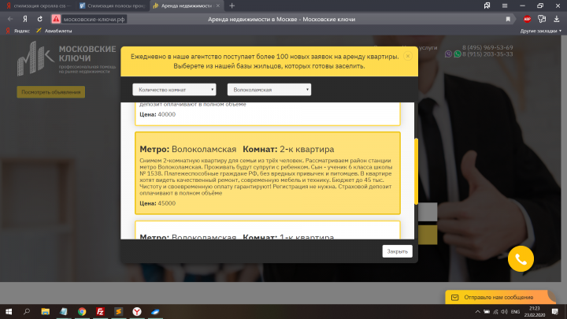567x319 pixels.
Task: Click the Посмотреть объявления button
Action: [x=51, y=92]
